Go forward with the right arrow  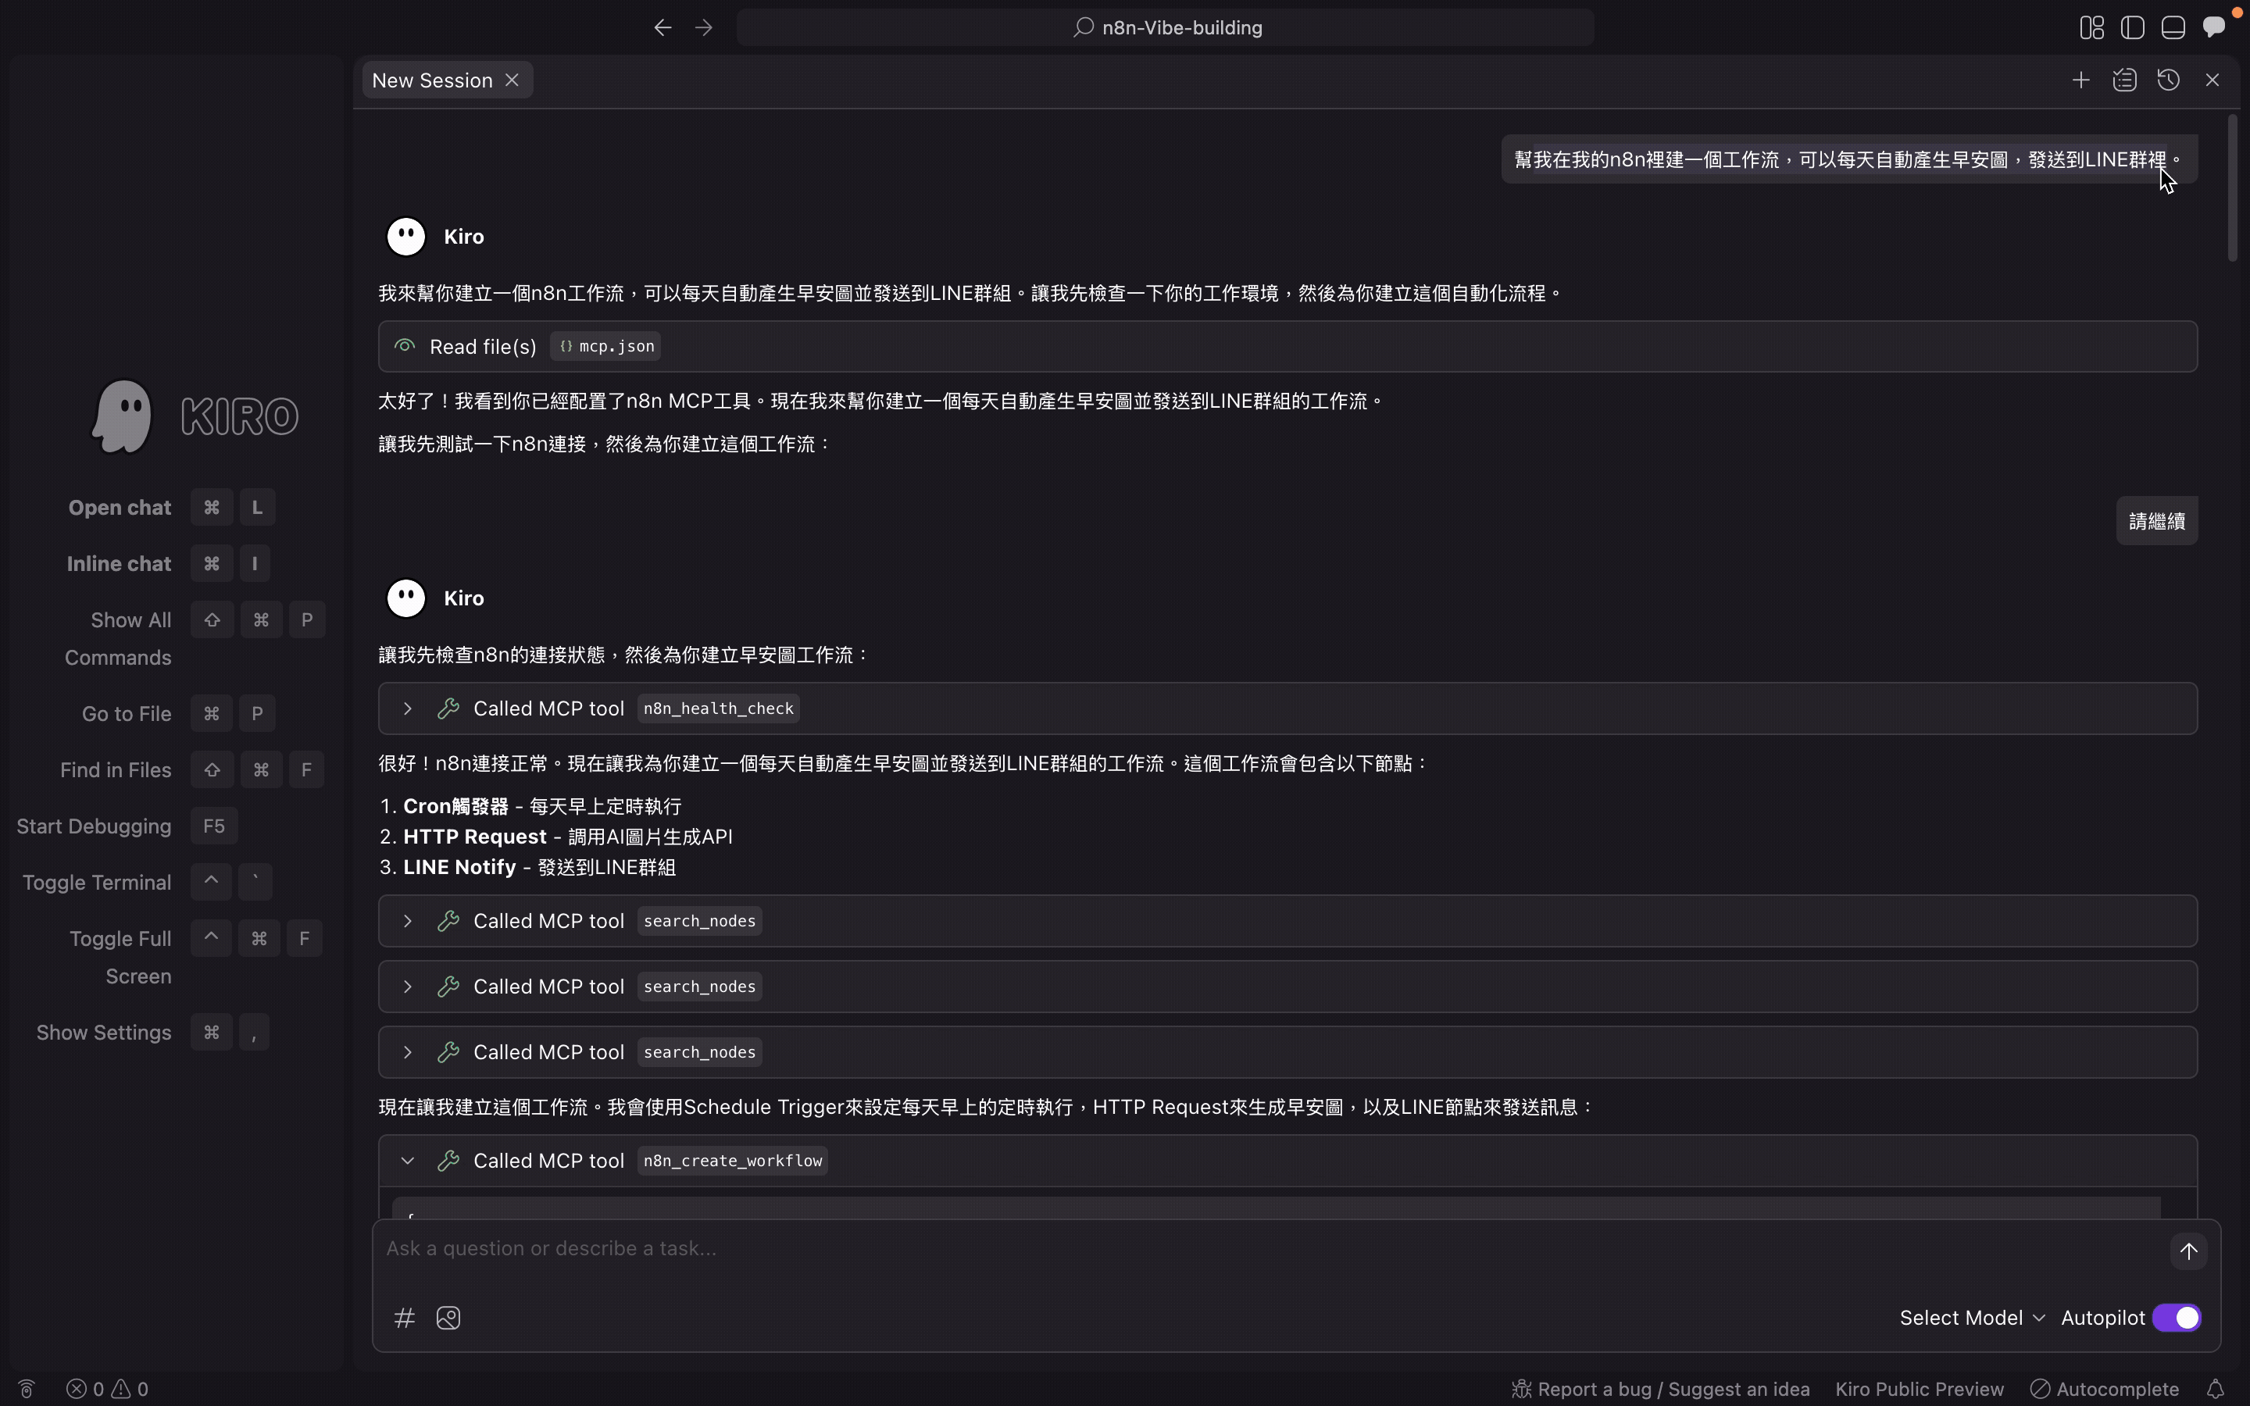click(704, 28)
